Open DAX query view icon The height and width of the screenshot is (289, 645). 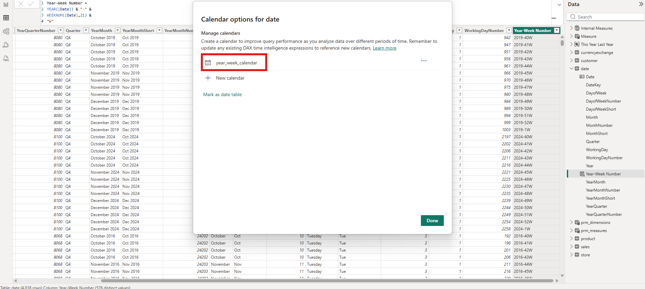point(6,45)
